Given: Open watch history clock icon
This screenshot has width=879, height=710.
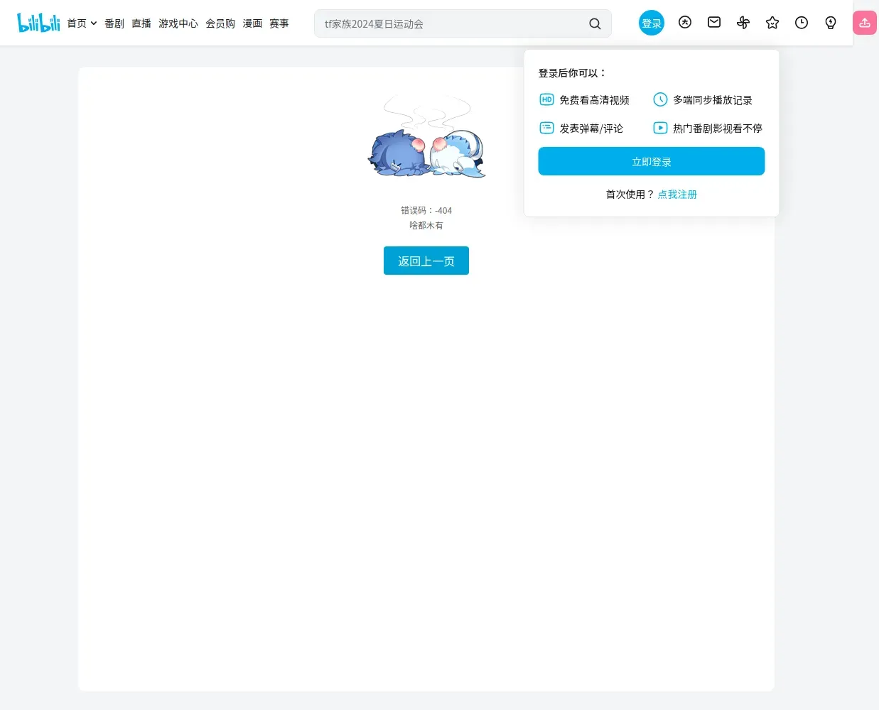Looking at the screenshot, I should coord(802,23).
